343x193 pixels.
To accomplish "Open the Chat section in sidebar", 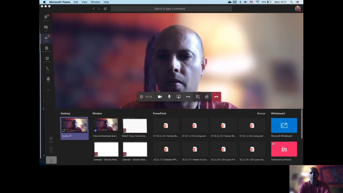I will 46,28.
